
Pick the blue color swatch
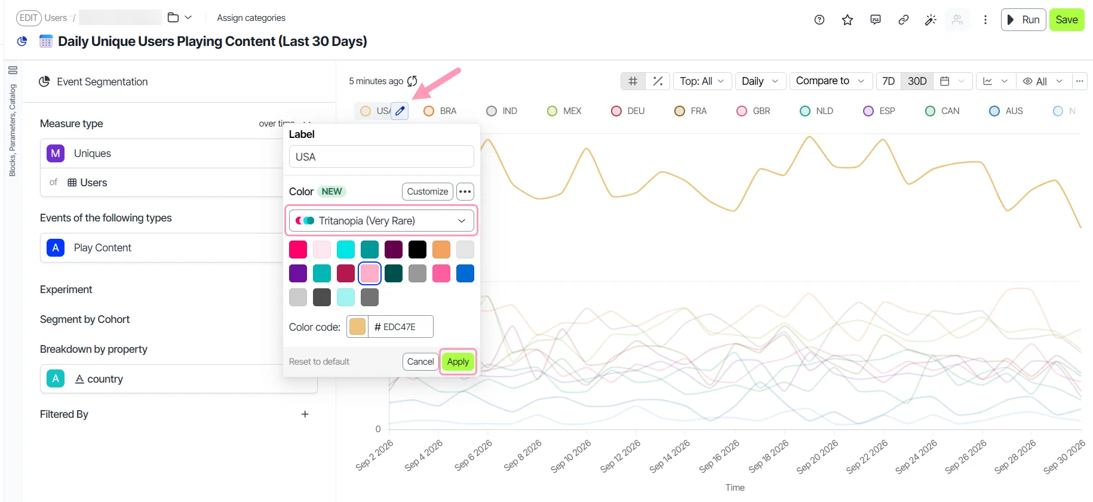[465, 273]
